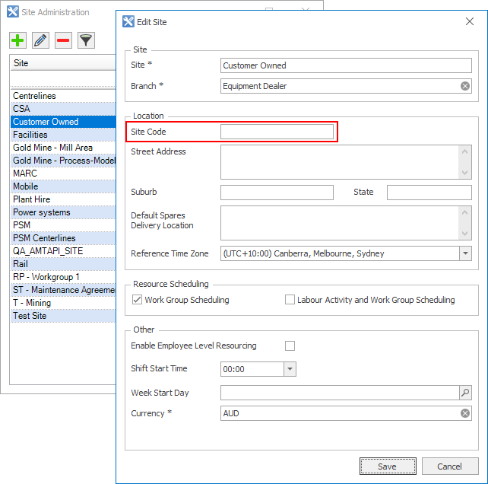Open the filter funnel icon
The image size is (488, 484).
pos(87,40)
